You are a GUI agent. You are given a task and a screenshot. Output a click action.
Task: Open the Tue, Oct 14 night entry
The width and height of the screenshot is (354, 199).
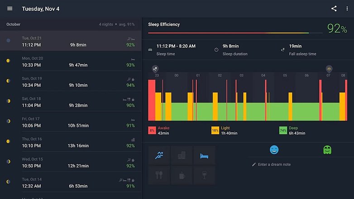(x=71, y=182)
